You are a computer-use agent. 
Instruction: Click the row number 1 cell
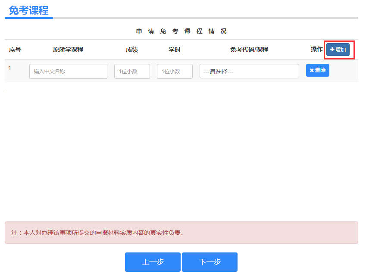10,68
